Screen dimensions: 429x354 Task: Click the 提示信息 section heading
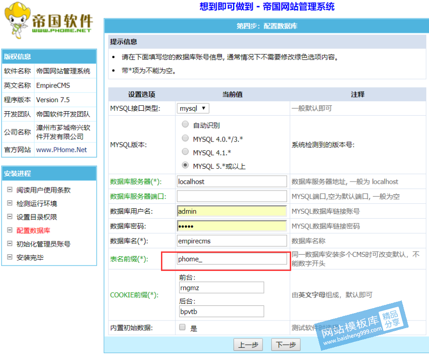[123, 42]
